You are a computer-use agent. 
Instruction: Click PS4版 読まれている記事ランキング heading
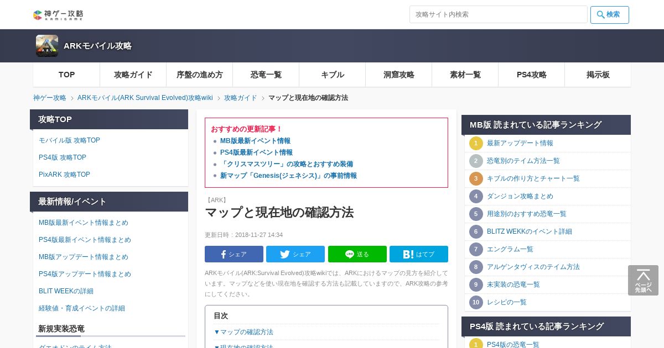click(x=546, y=326)
